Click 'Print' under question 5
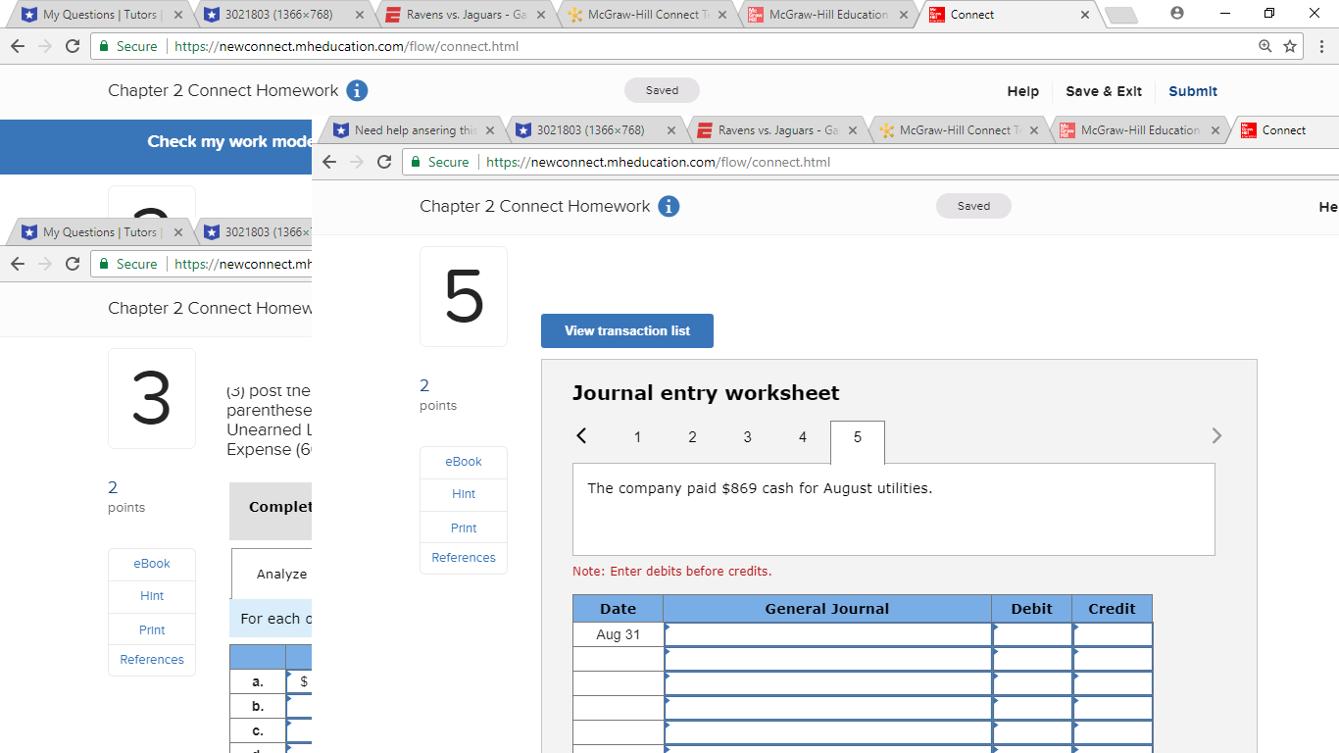This screenshot has height=753, width=1339. tap(464, 527)
